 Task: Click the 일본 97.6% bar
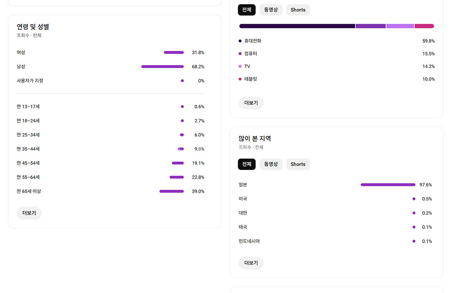pyautogui.click(x=388, y=185)
